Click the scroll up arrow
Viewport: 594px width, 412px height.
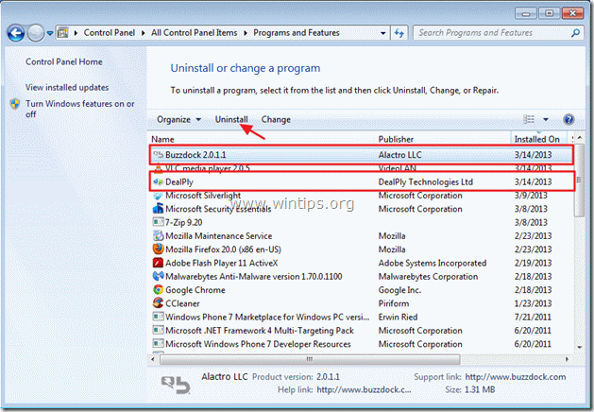click(579, 138)
